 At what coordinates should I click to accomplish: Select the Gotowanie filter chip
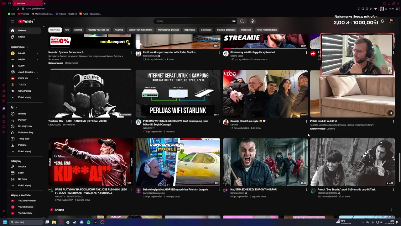click(x=206, y=30)
